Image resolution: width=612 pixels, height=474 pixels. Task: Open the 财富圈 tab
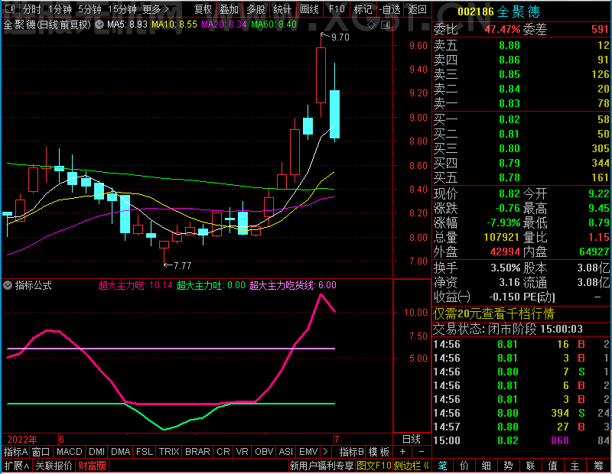(92, 466)
